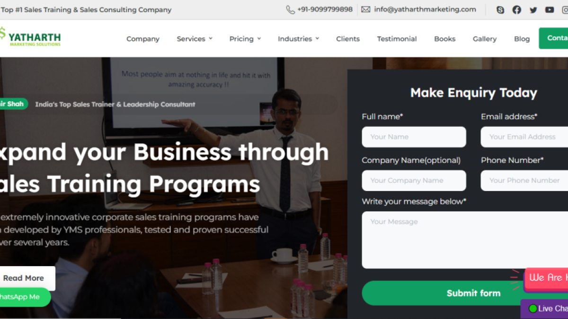This screenshot has height=319, width=568.
Task: Select the Your Company Name field
Action: (414, 181)
